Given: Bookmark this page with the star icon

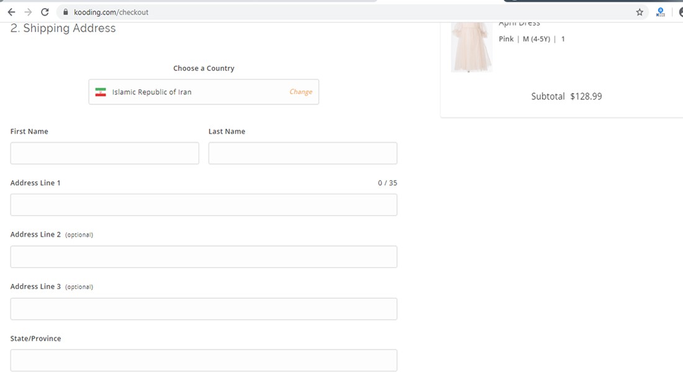Looking at the screenshot, I should (x=640, y=12).
